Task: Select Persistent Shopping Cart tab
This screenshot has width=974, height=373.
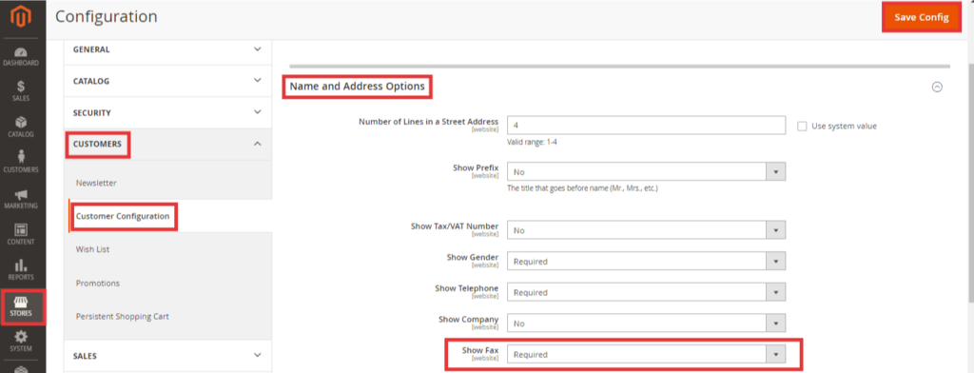Action: click(123, 317)
